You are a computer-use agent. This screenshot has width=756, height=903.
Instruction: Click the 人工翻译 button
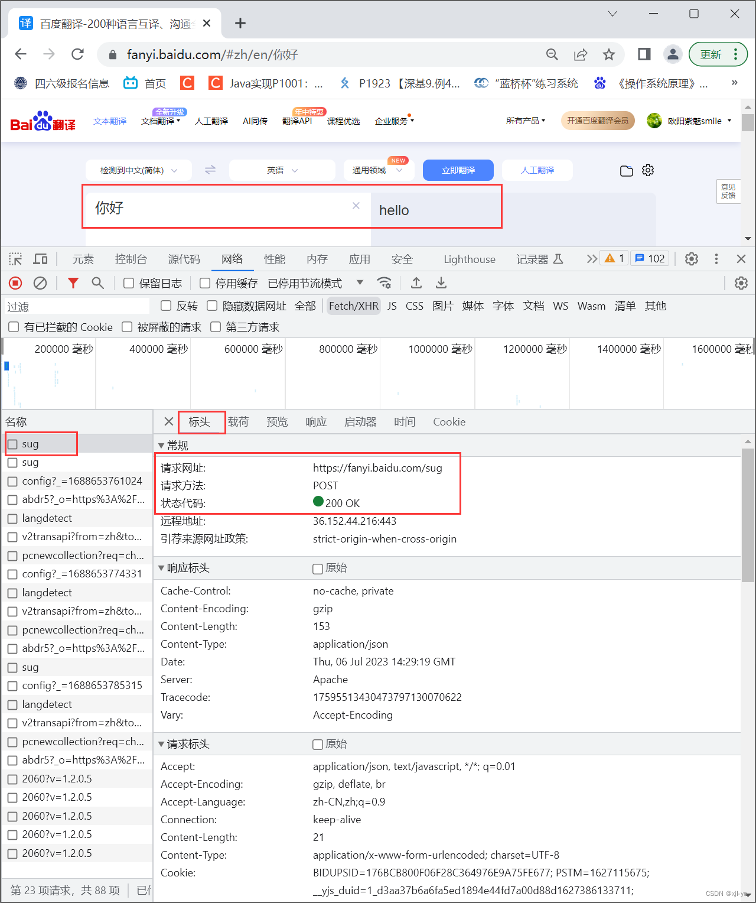coord(537,170)
